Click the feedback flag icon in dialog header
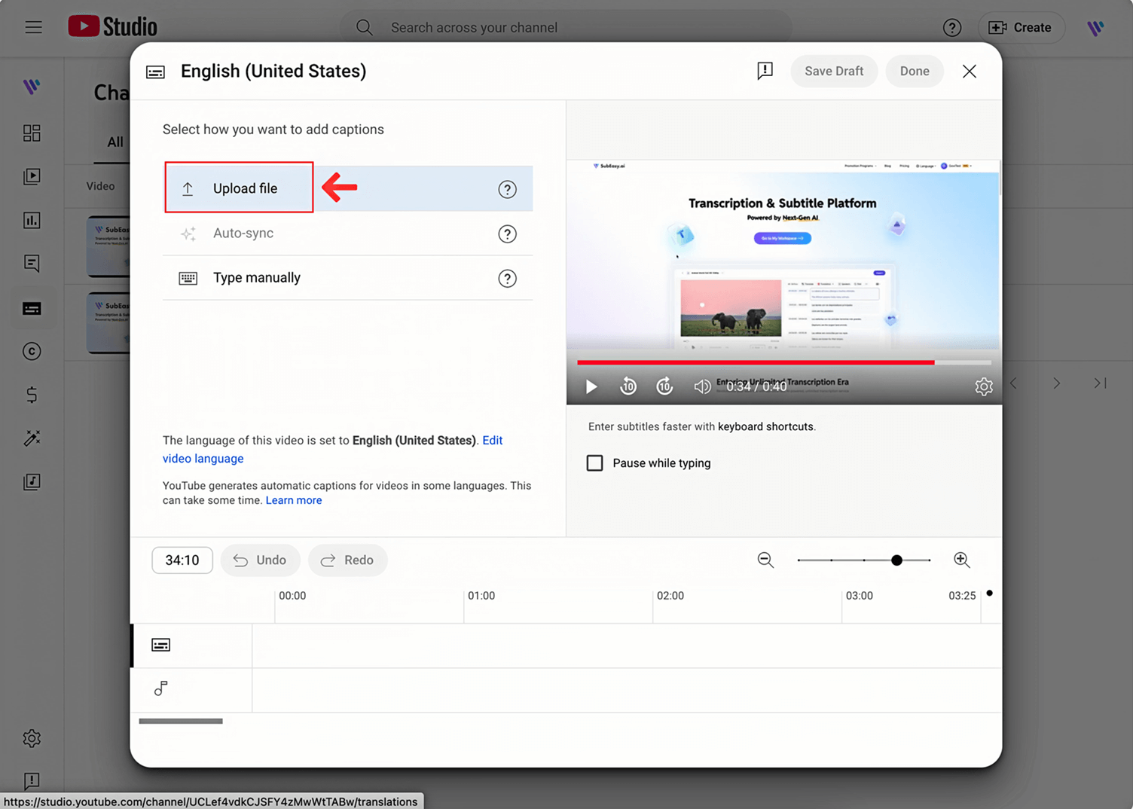The image size is (1133, 809). pyautogui.click(x=765, y=71)
